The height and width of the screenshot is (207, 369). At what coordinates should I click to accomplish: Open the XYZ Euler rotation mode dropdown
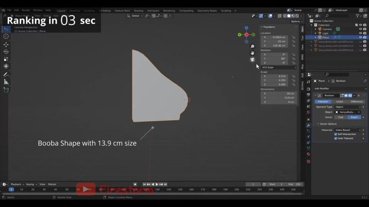(x=279, y=67)
